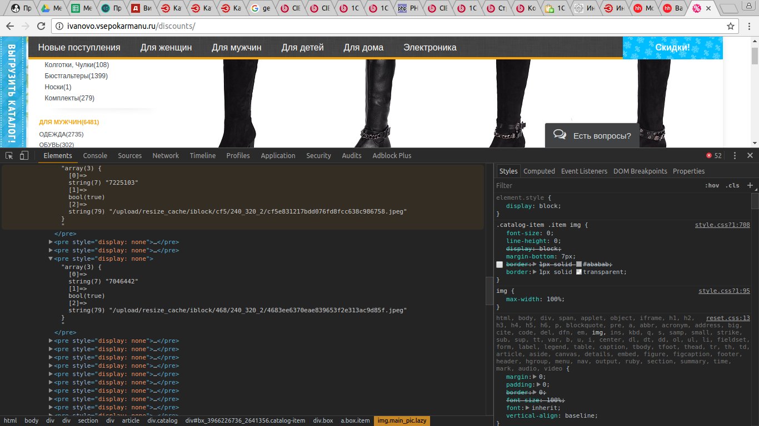Open the Sources panel tab

(x=129, y=156)
